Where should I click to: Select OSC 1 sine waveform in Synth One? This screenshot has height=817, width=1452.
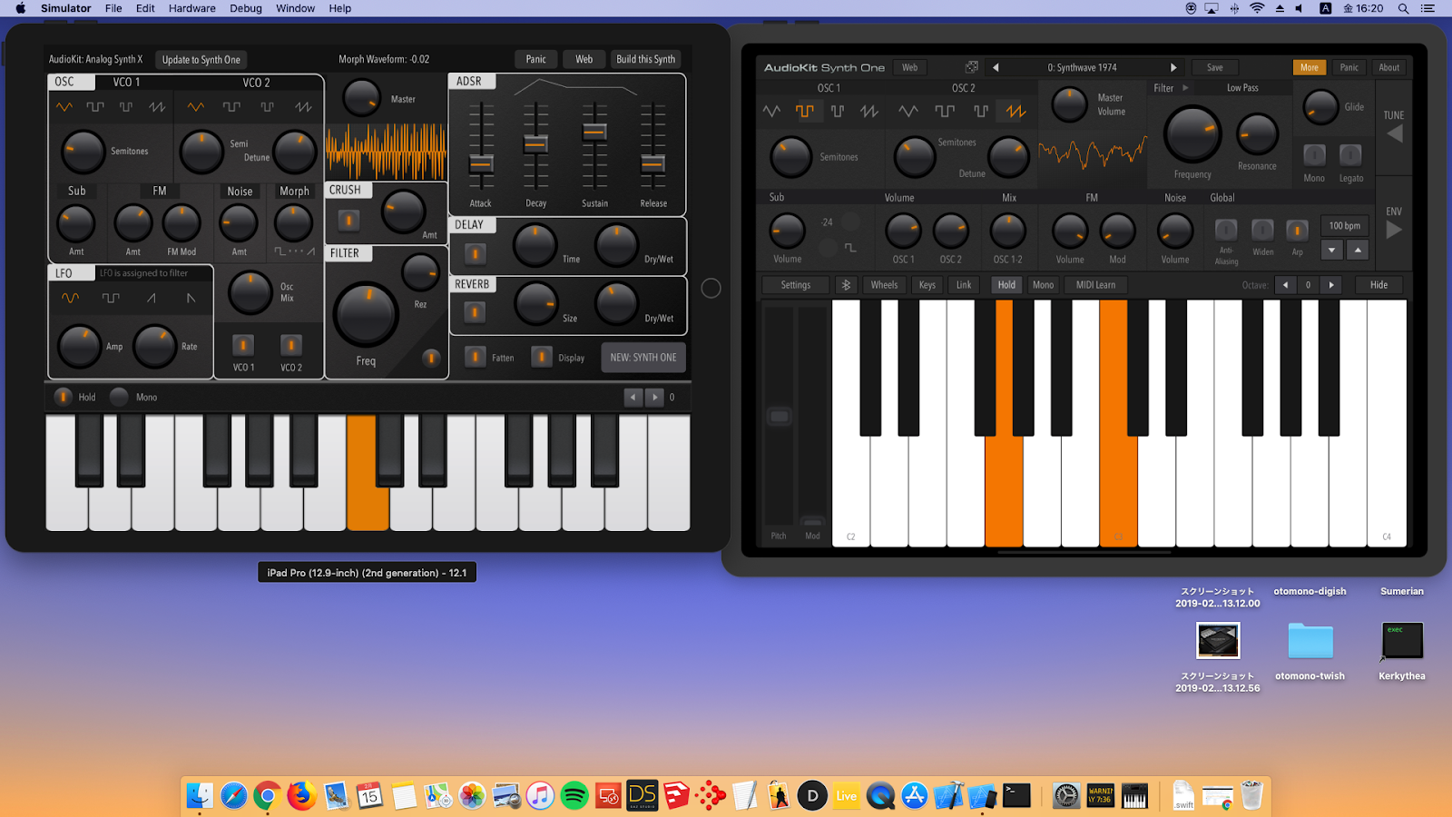point(771,111)
